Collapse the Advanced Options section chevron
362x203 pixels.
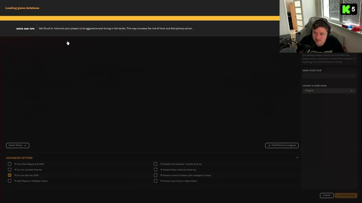[297, 158]
